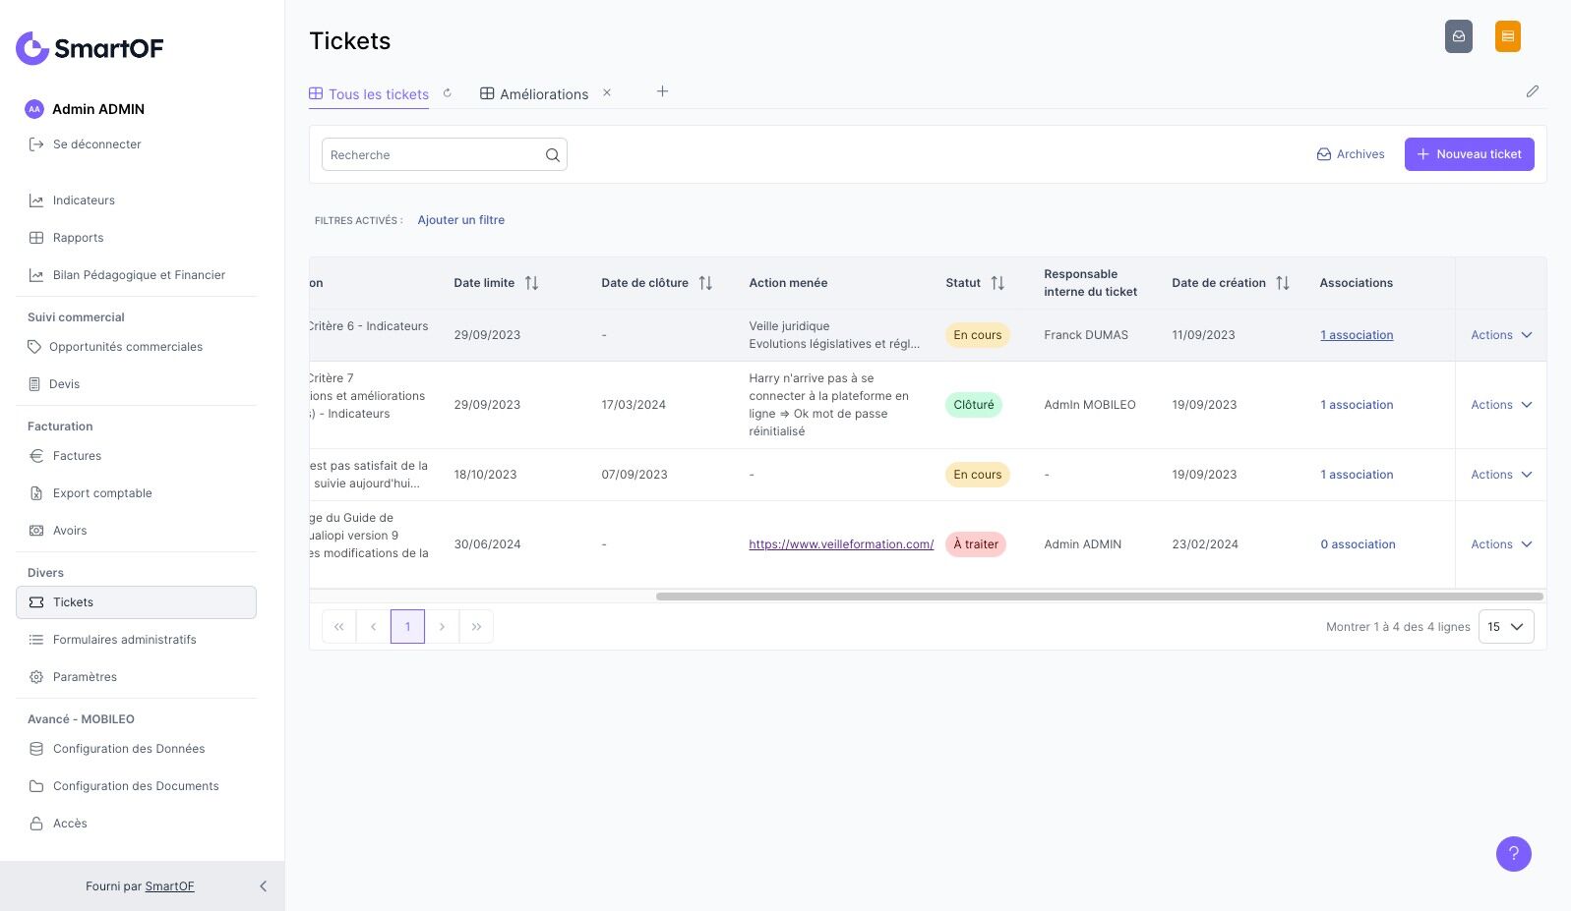
Task: Switch to Tous les tickets tab
Action: [x=369, y=94]
